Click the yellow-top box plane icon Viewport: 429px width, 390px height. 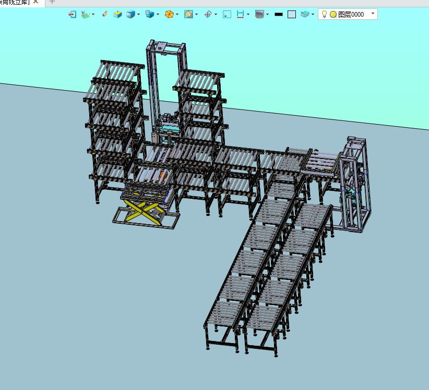(x=117, y=14)
